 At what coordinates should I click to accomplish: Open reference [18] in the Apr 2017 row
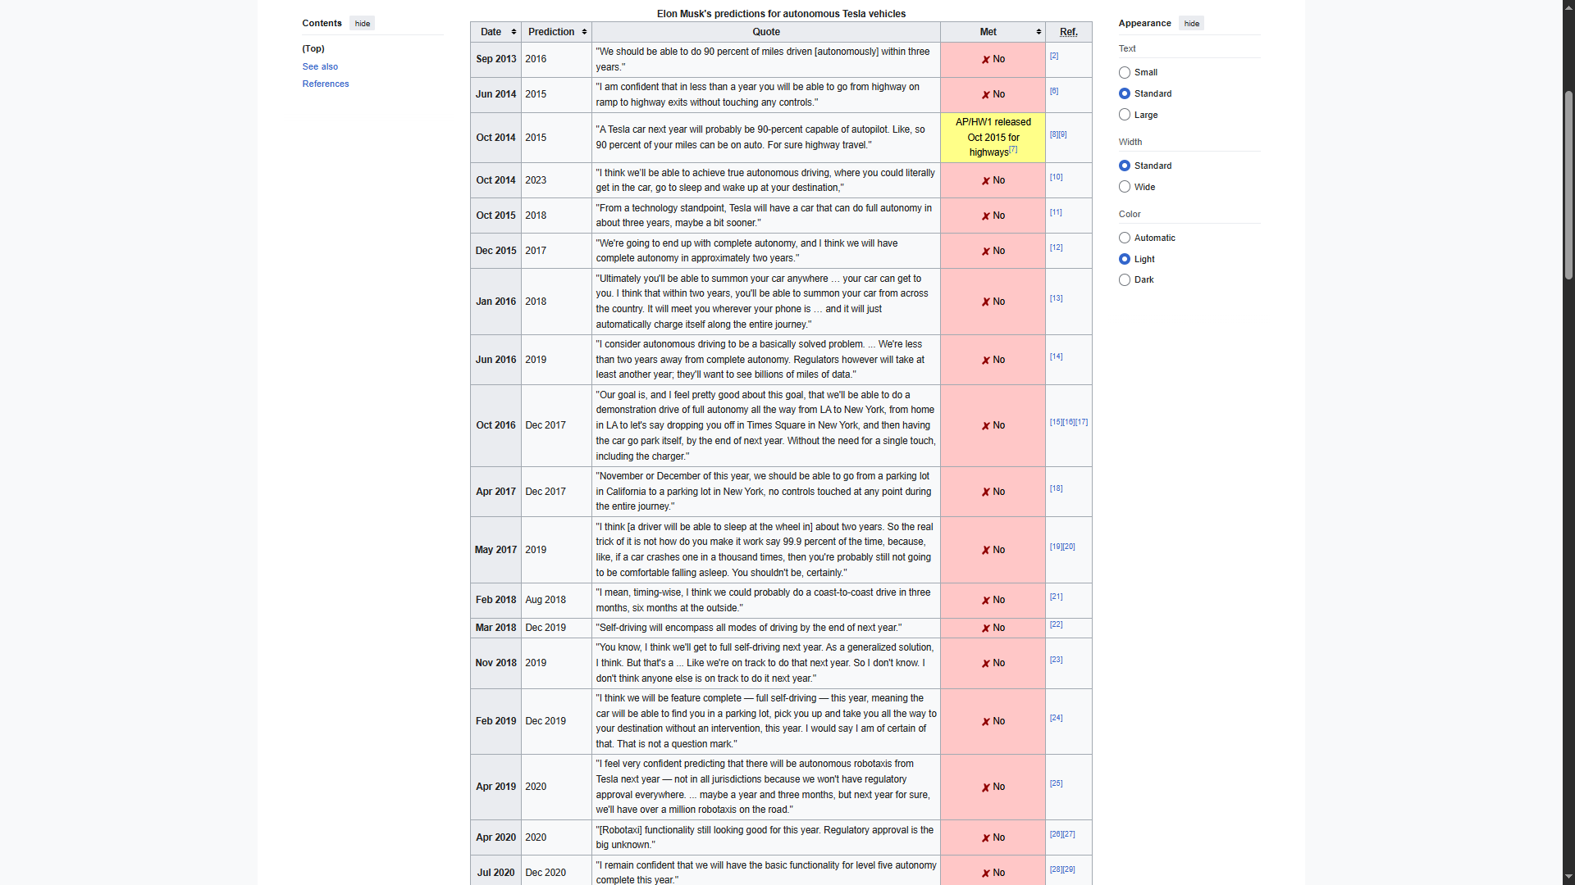click(1057, 489)
